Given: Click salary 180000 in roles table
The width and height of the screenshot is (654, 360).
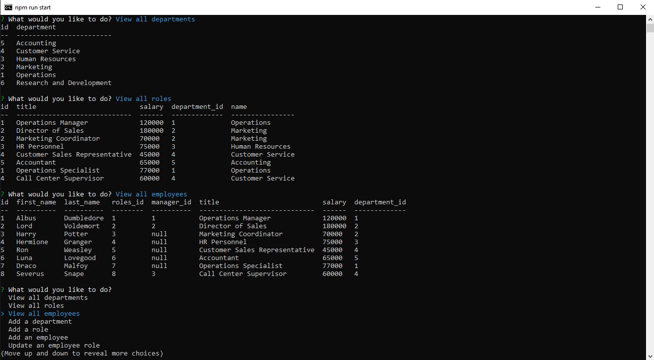Looking at the screenshot, I should pos(151,131).
